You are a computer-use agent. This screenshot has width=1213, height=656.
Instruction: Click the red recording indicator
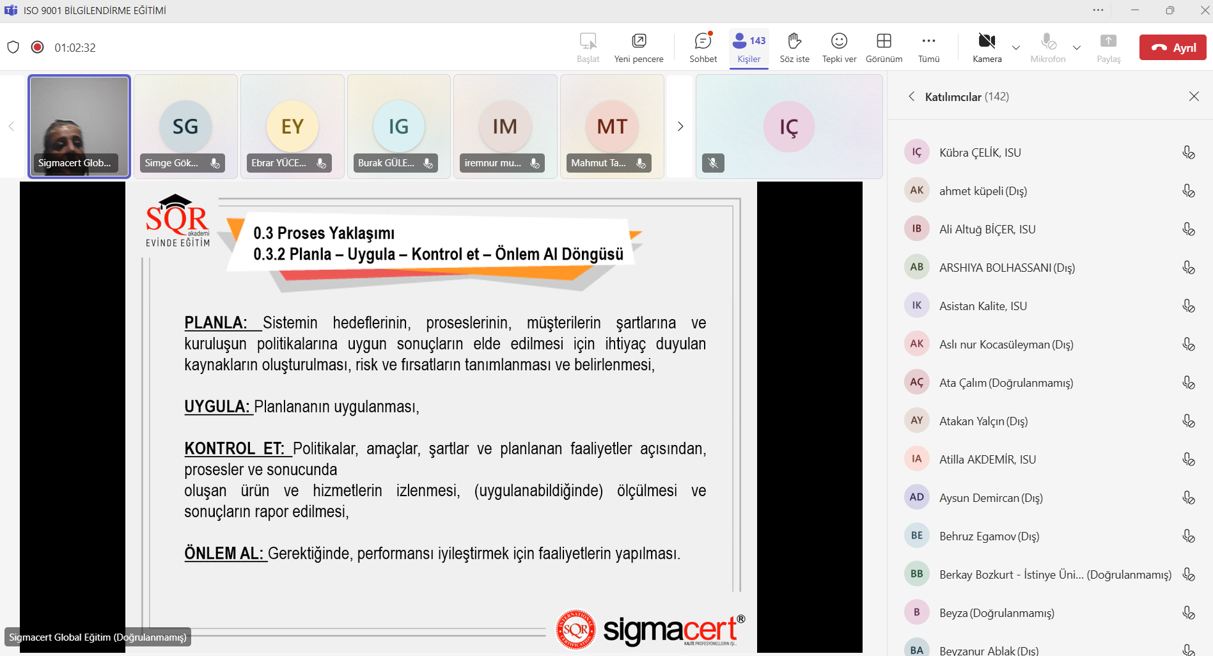click(38, 47)
